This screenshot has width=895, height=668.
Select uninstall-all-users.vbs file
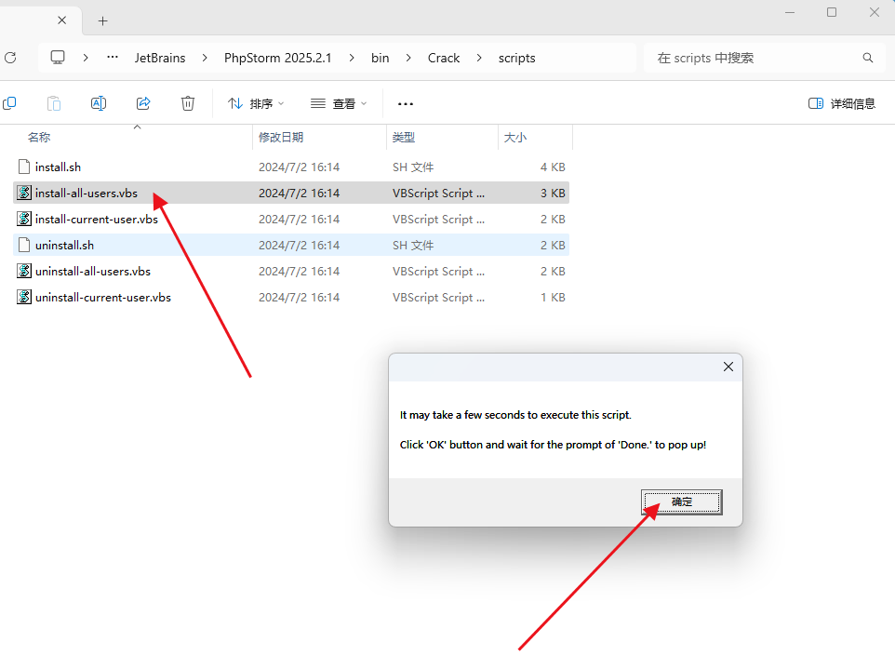coord(291,271)
